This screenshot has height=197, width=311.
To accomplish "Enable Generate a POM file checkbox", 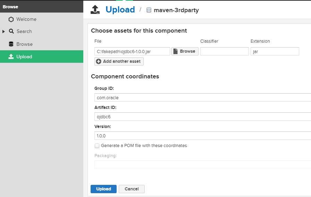I will 97,146.
